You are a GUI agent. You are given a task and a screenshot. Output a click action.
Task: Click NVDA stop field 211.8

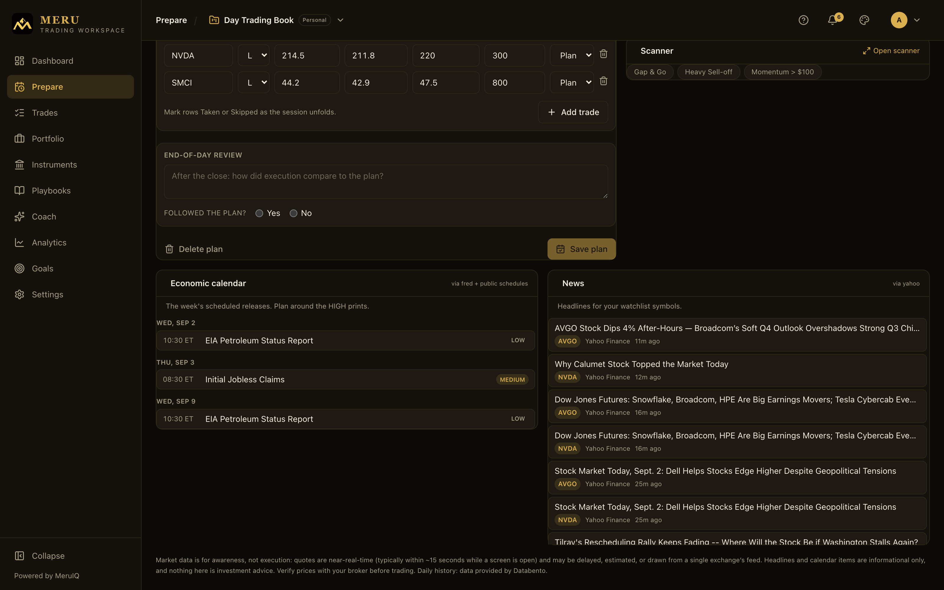(x=376, y=55)
